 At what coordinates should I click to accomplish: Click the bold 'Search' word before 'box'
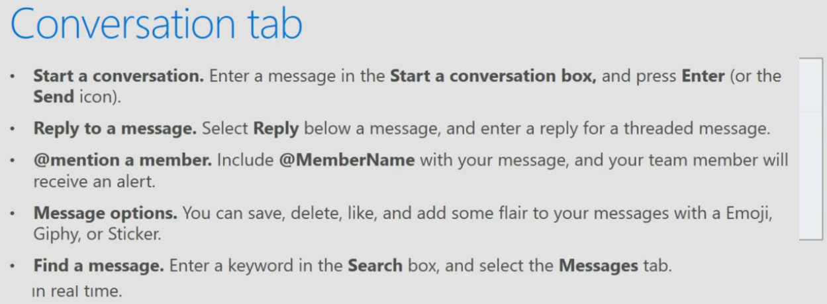point(375,266)
